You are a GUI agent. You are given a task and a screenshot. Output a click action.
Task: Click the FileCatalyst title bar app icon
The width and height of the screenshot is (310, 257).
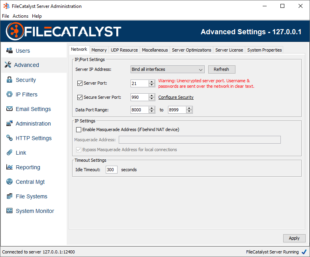pyautogui.click(x=6, y=6)
